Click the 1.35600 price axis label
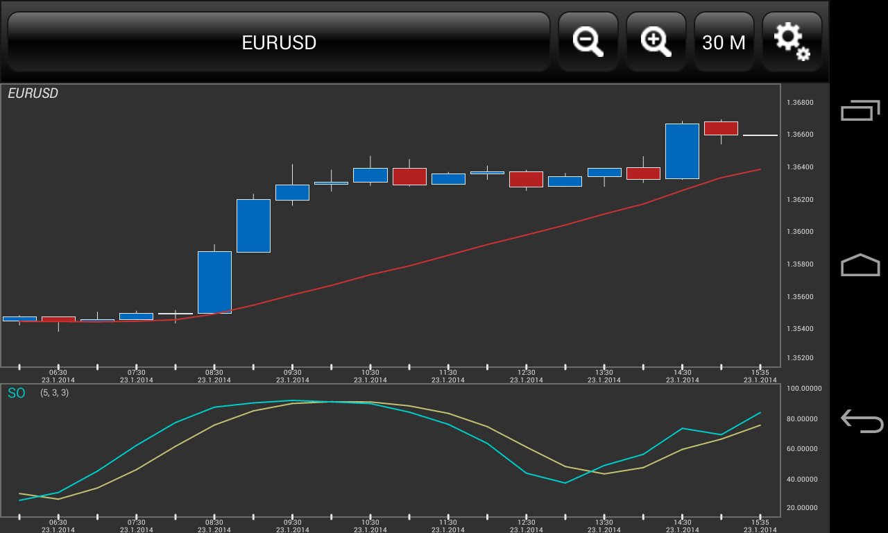The height and width of the screenshot is (533, 888). click(x=800, y=297)
